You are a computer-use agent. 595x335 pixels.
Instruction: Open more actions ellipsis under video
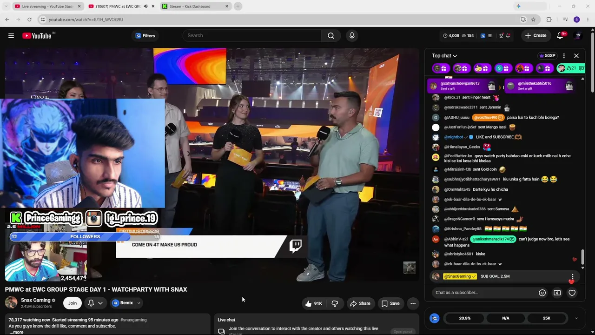pyautogui.click(x=413, y=303)
